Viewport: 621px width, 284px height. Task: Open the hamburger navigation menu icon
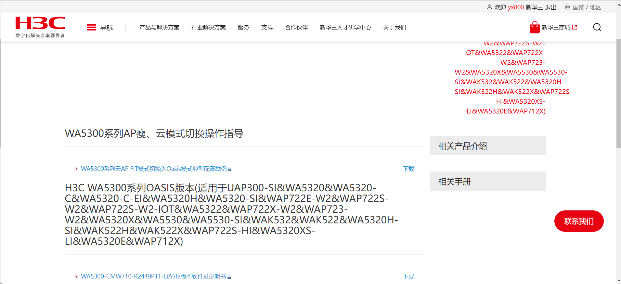pyautogui.click(x=92, y=28)
